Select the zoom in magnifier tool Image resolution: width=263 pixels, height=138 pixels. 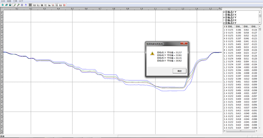[x=15, y=5]
